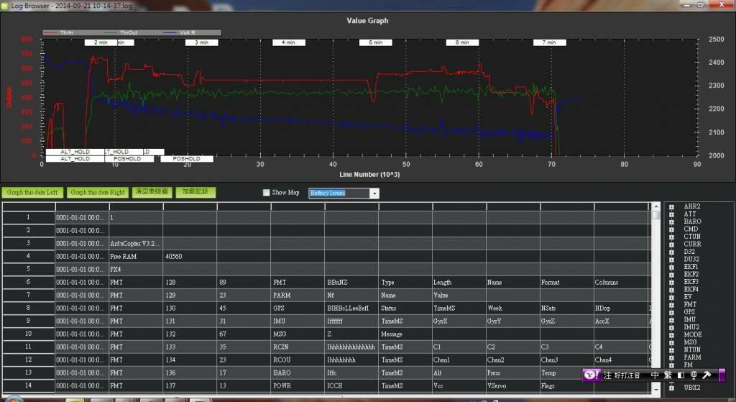Screen dimensions: 736x402
Task: Click the 7 min timeline marker
Action: pos(549,42)
